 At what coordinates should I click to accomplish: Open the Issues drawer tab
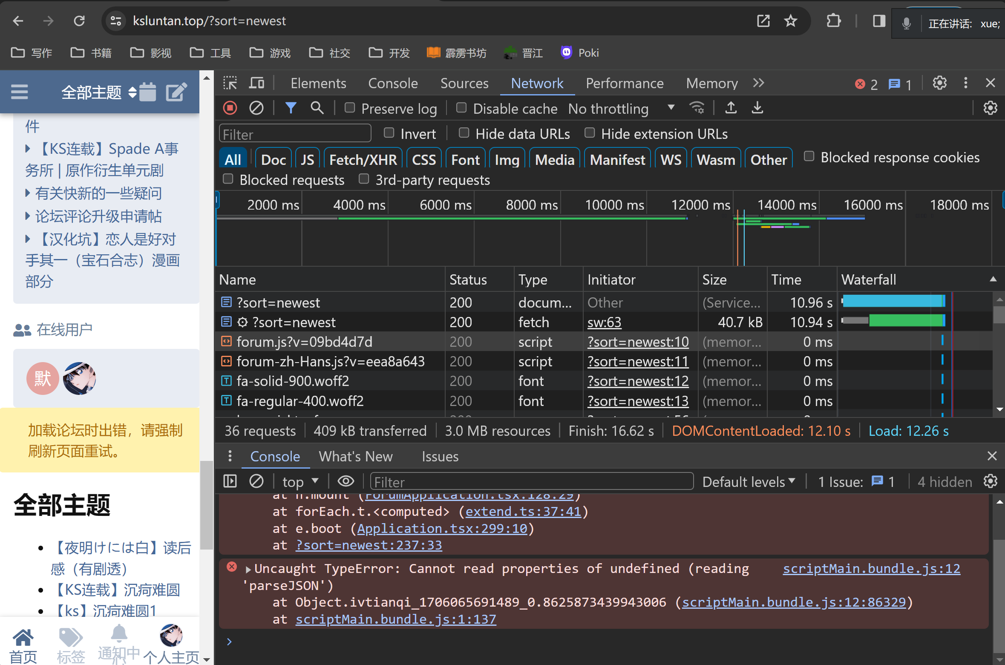click(440, 456)
